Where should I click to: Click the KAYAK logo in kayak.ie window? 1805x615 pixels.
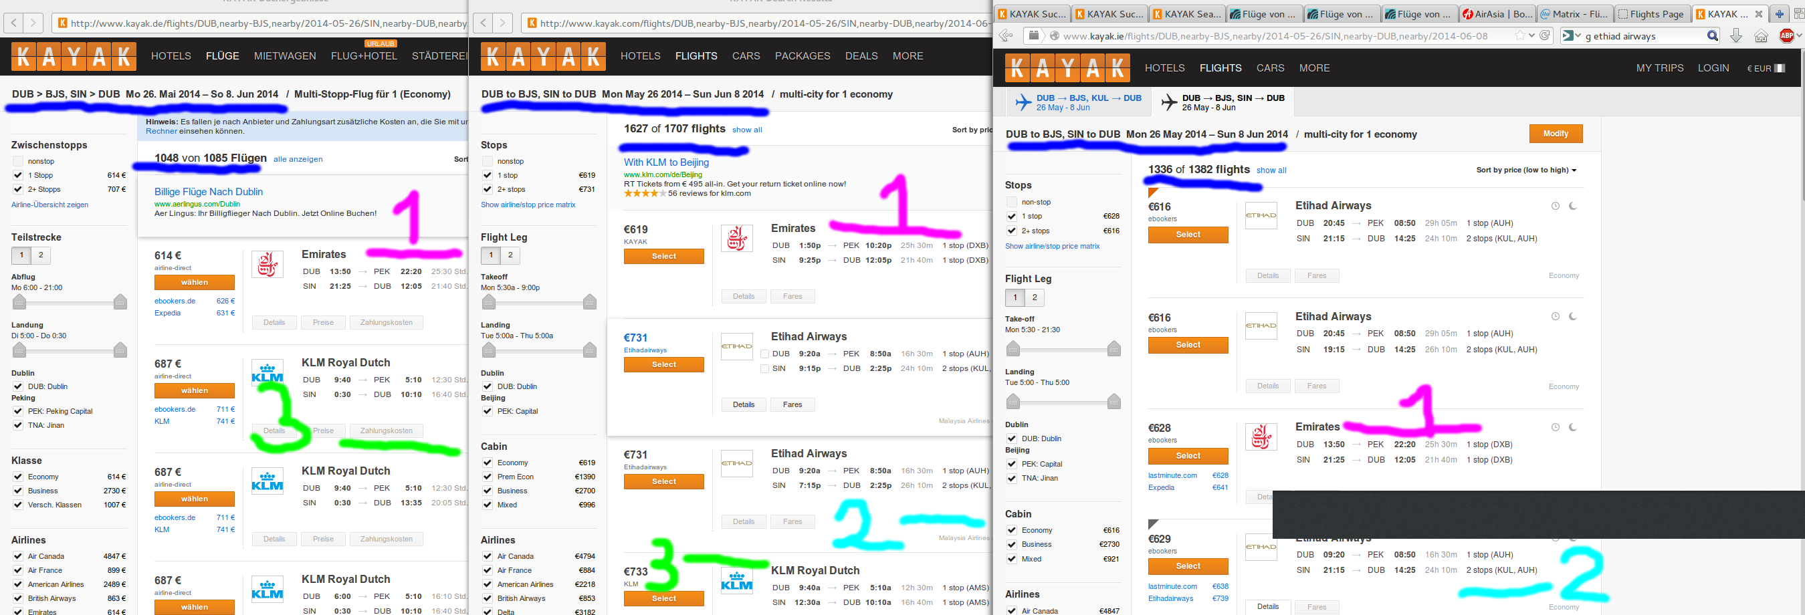coord(1067,68)
